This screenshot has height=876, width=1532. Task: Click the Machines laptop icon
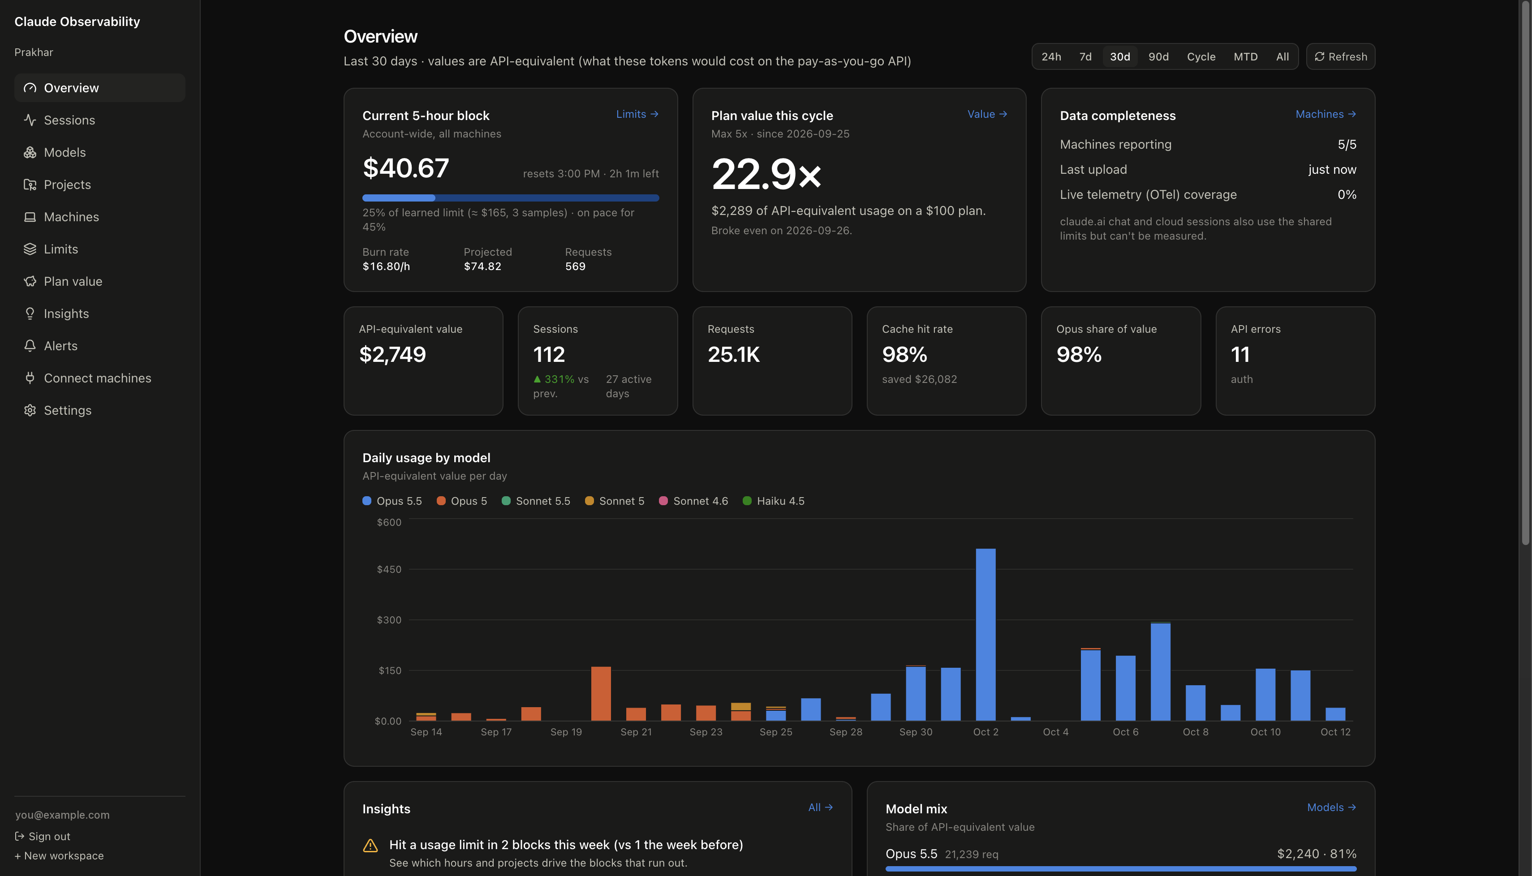(30, 217)
